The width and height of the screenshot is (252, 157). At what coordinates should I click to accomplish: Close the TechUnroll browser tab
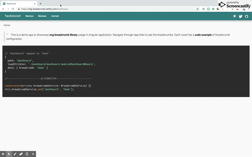coord(35,4)
